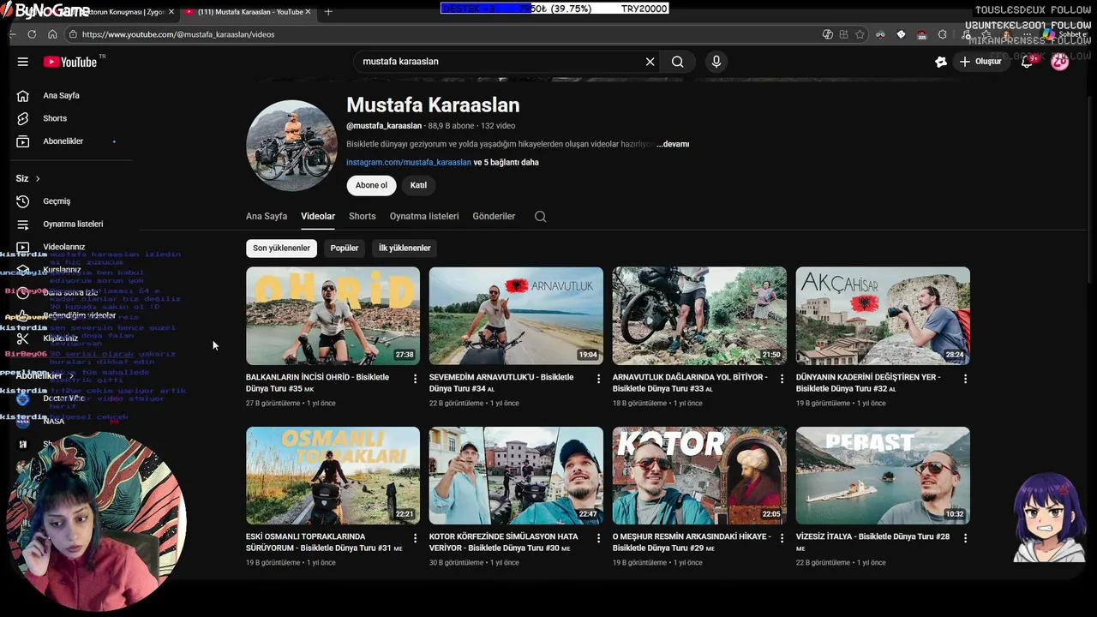The width and height of the screenshot is (1097, 617).
Task: Open Abonelikler in the sidebar
Action: click(63, 141)
